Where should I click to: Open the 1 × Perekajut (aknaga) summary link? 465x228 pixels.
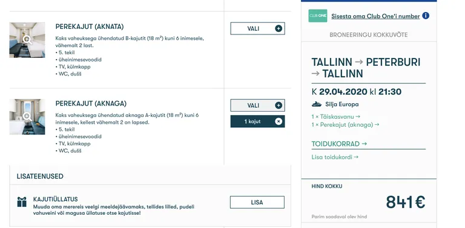pyautogui.click(x=345, y=125)
